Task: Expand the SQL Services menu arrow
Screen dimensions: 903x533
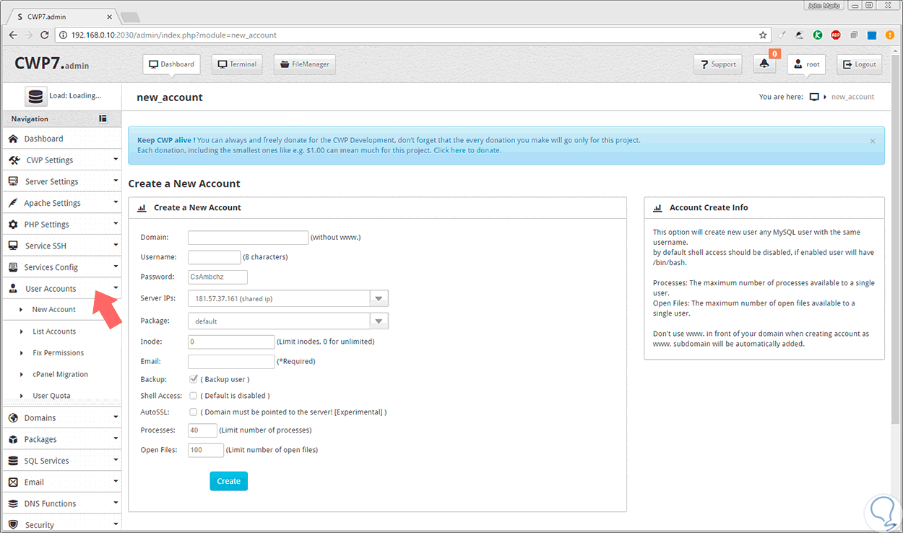Action: point(116,460)
